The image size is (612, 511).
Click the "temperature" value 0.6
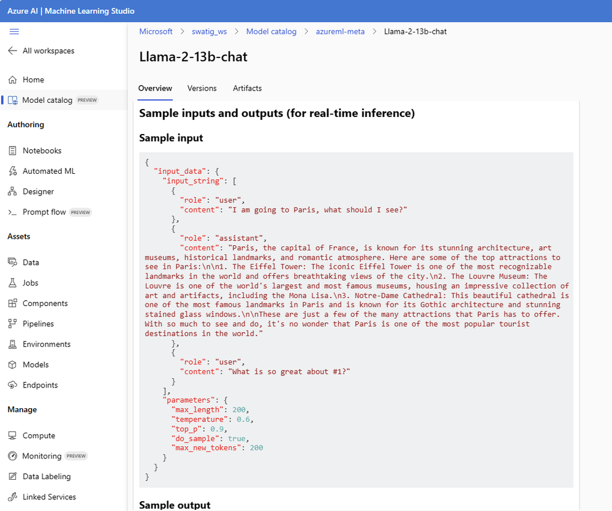[243, 419]
